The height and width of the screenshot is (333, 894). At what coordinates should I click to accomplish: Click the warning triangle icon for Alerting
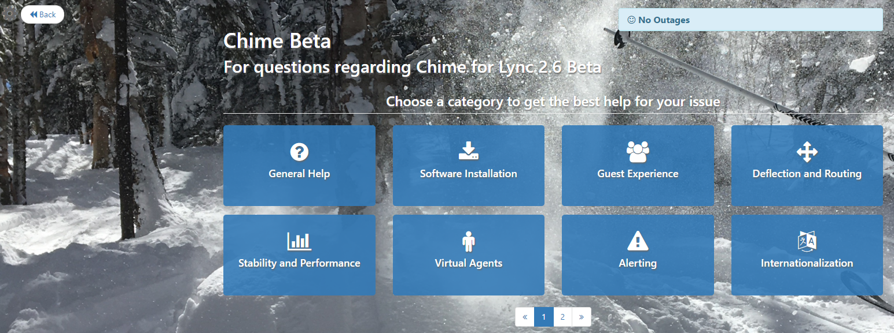638,241
